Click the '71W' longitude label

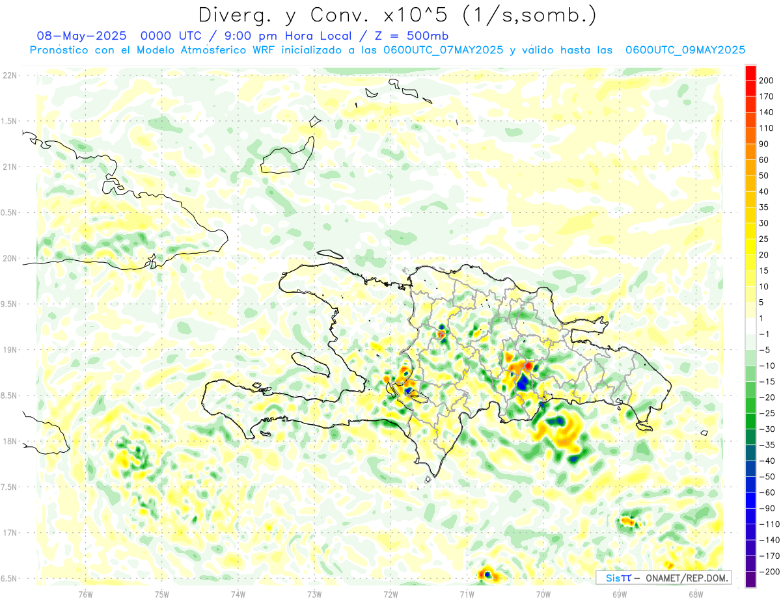(x=467, y=594)
